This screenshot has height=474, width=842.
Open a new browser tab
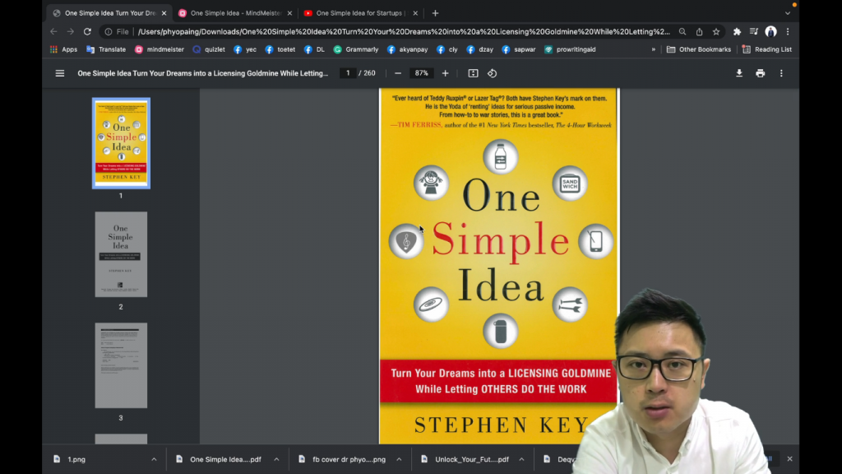436,13
